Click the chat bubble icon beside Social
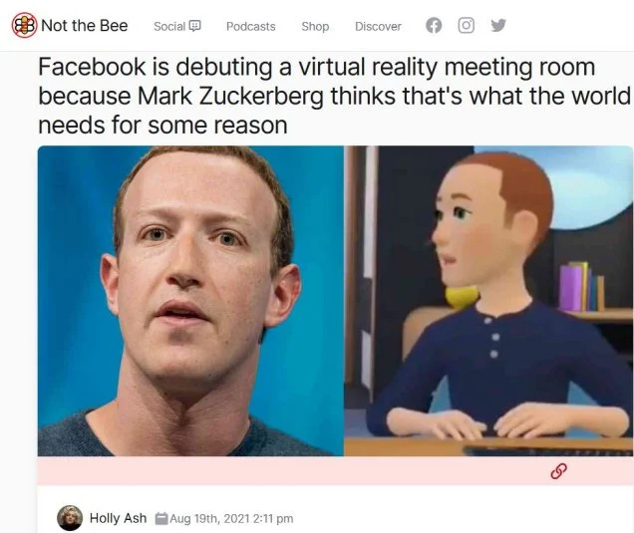This screenshot has height=533, width=634. coord(195,26)
